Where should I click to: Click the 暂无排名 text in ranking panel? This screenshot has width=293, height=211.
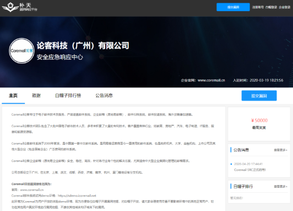pyautogui.click(x=237, y=198)
